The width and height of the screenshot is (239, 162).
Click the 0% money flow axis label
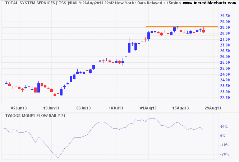[x=223, y=136]
